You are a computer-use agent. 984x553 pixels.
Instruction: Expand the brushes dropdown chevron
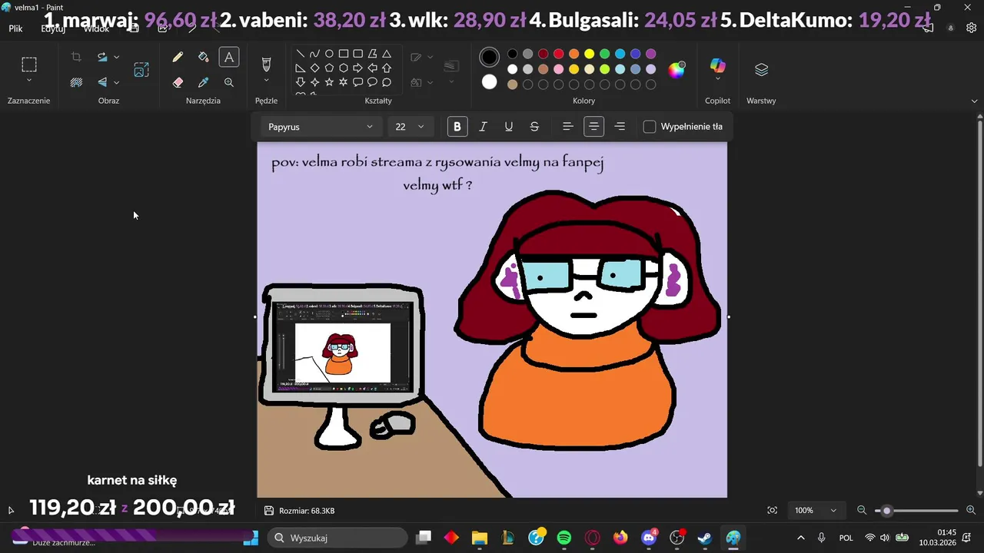pyautogui.click(x=266, y=81)
